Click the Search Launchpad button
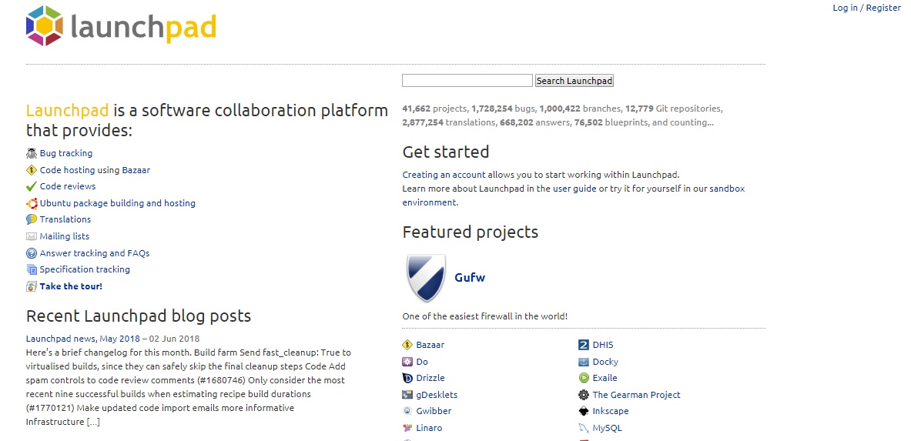Viewport: 911px width, 441px height. (x=574, y=81)
